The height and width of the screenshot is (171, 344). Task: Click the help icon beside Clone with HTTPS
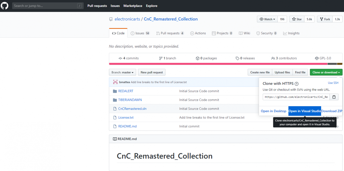click(x=296, y=84)
